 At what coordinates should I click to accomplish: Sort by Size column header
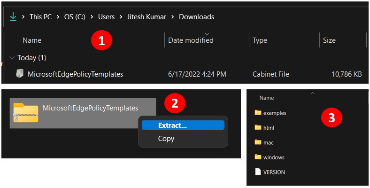(329, 40)
